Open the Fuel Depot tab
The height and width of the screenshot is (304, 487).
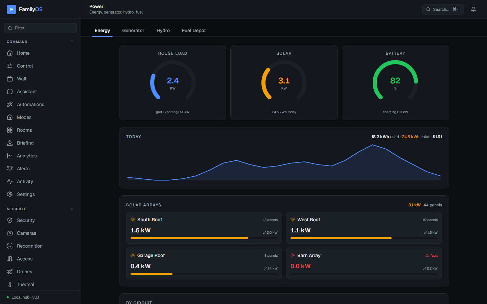pos(194,30)
